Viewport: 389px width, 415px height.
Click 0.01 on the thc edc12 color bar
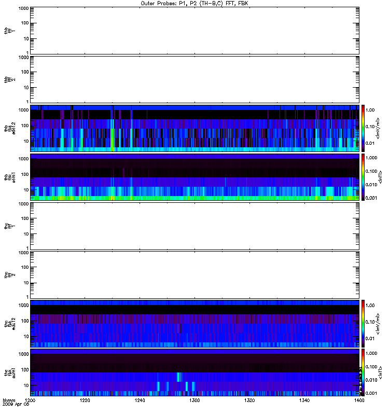point(370,339)
